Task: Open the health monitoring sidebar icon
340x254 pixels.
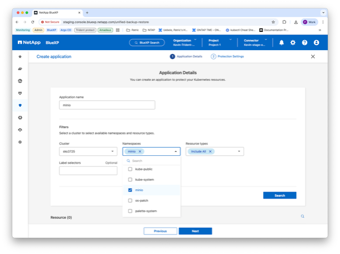Action: tap(20, 81)
